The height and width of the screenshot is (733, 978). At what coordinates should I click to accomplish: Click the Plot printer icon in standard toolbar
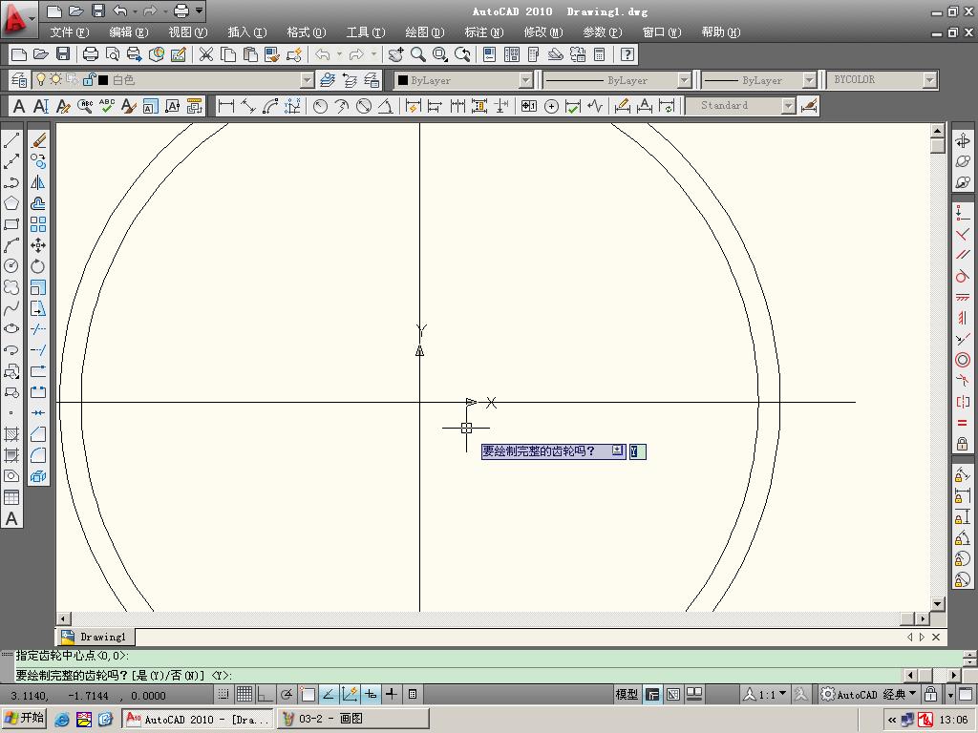tap(91, 54)
